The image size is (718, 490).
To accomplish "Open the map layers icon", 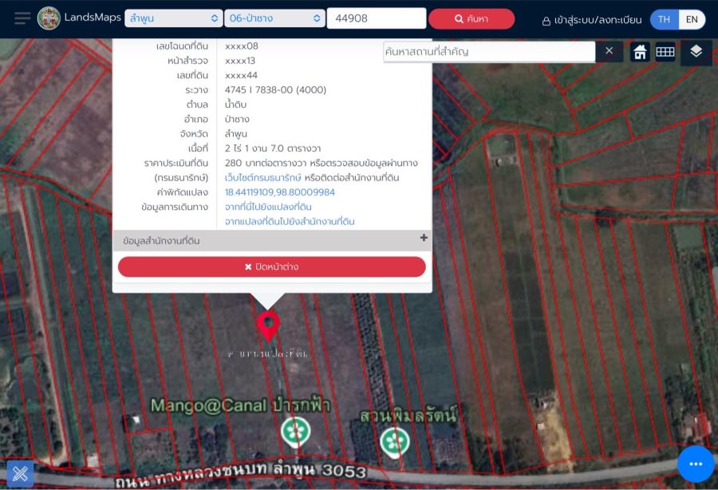I will 696,52.
